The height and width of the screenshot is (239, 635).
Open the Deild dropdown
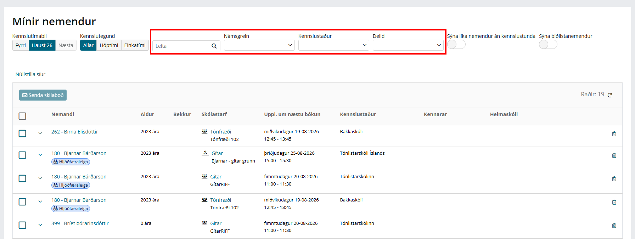[408, 45]
